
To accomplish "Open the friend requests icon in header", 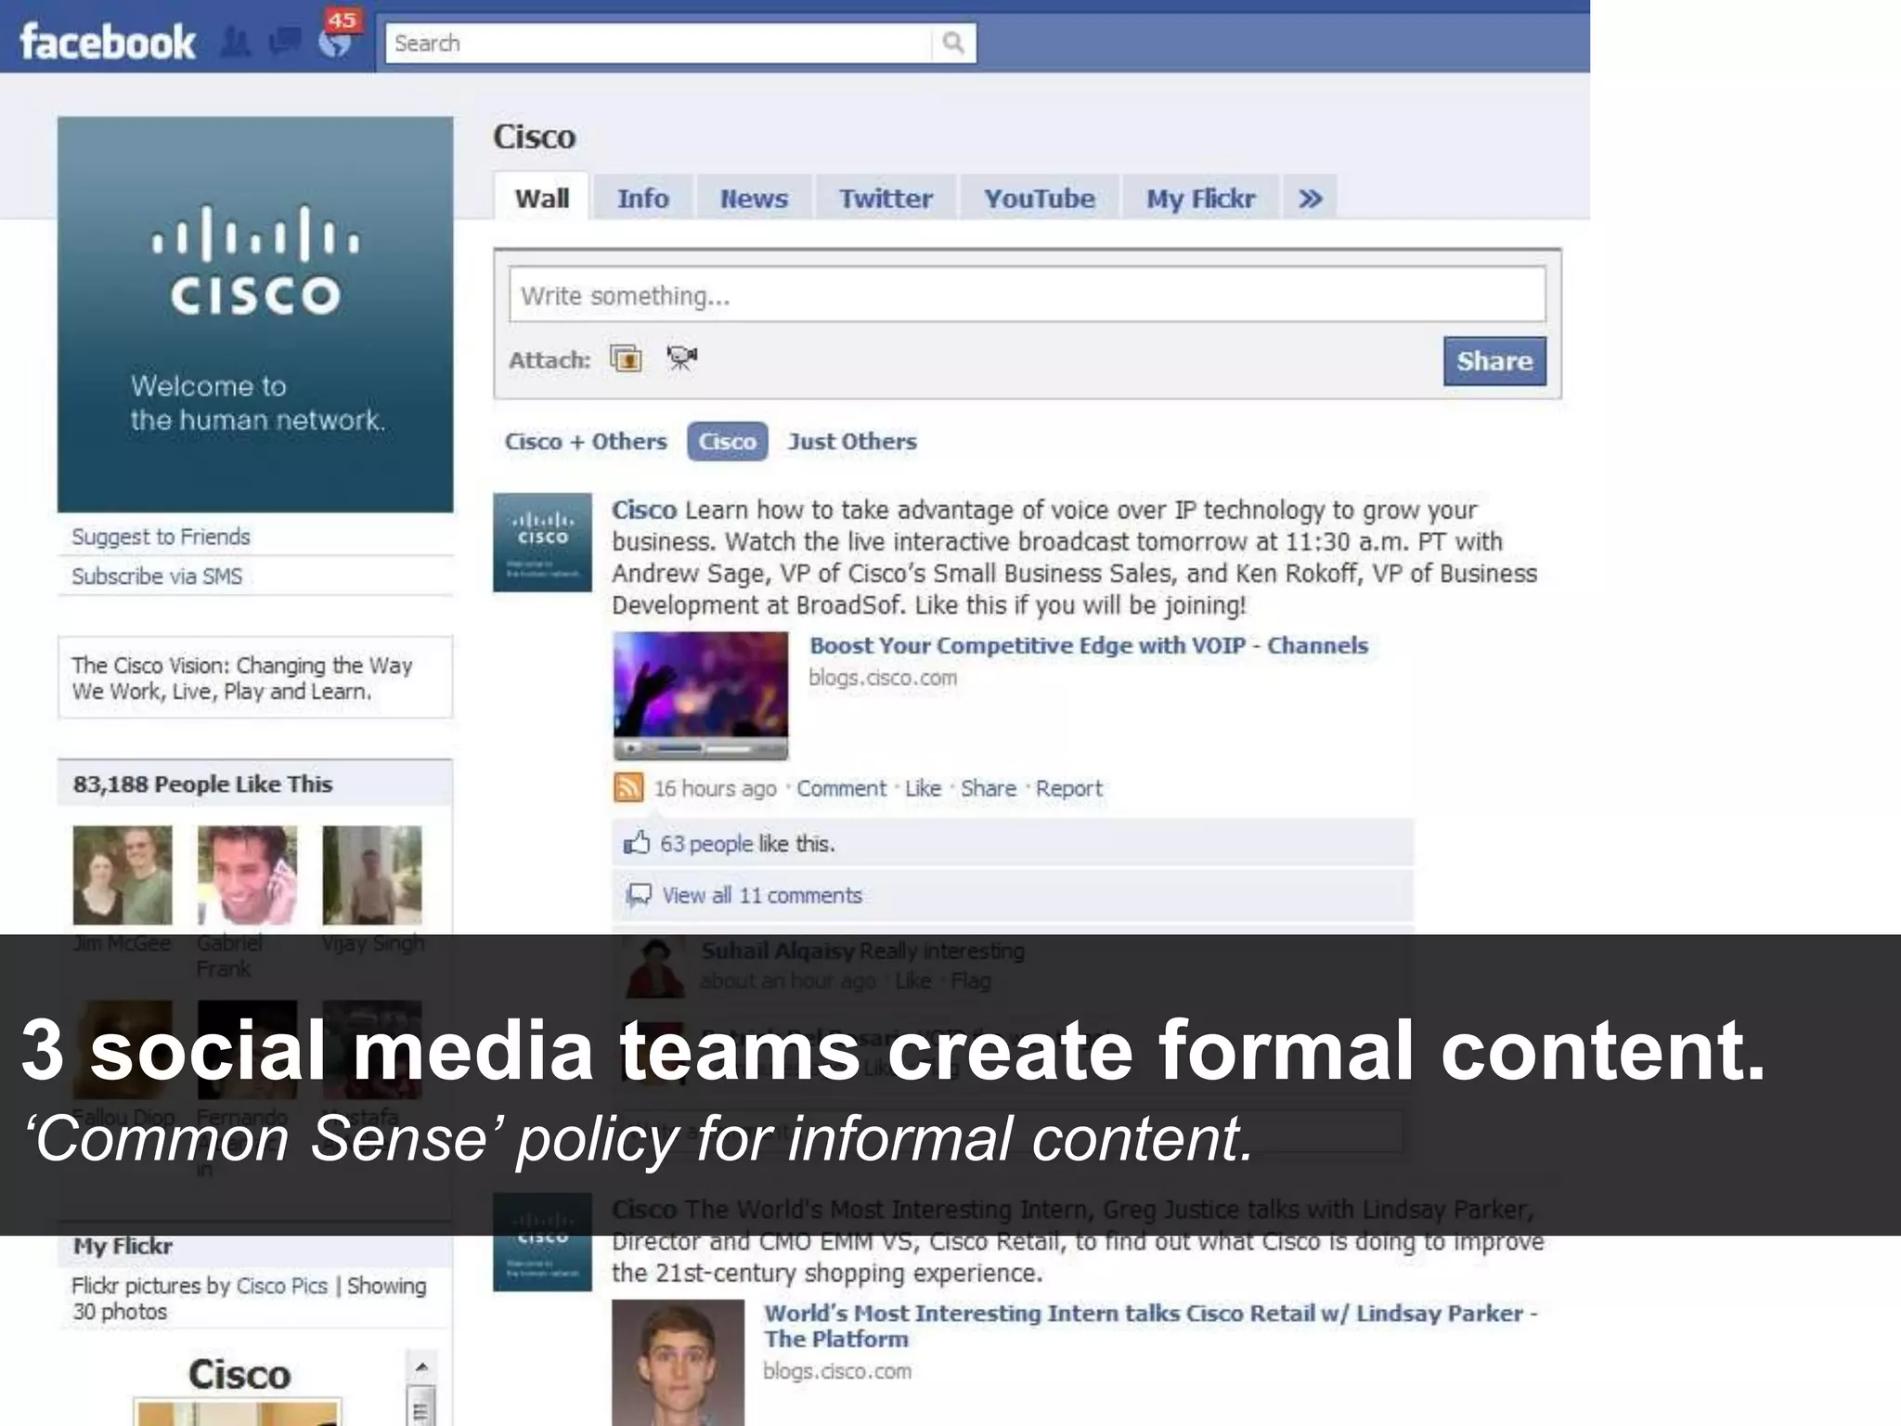I will (x=237, y=43).
